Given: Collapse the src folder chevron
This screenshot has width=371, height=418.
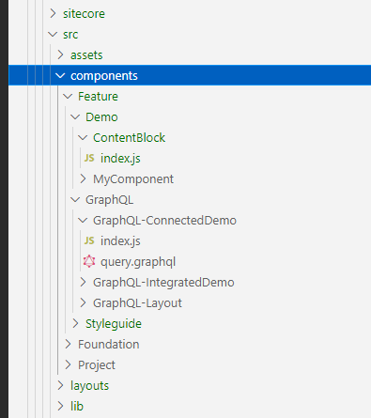Looking at the screenshot, I should tap(53, 34).
